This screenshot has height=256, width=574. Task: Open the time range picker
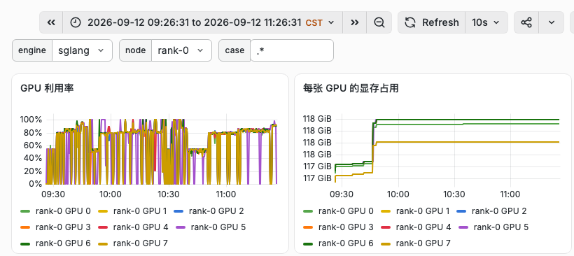[x=203, y=22]
